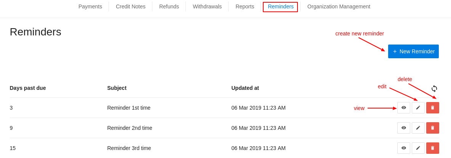This screenshot has width=451, height=158.
Task: Delete the Reminder 3rd time entry
Action: click(432, 148)
